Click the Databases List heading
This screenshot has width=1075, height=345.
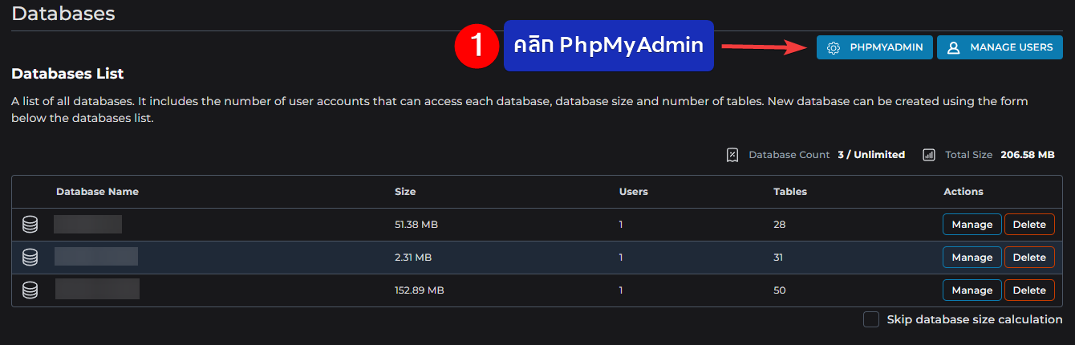click(x=67, y=74)
